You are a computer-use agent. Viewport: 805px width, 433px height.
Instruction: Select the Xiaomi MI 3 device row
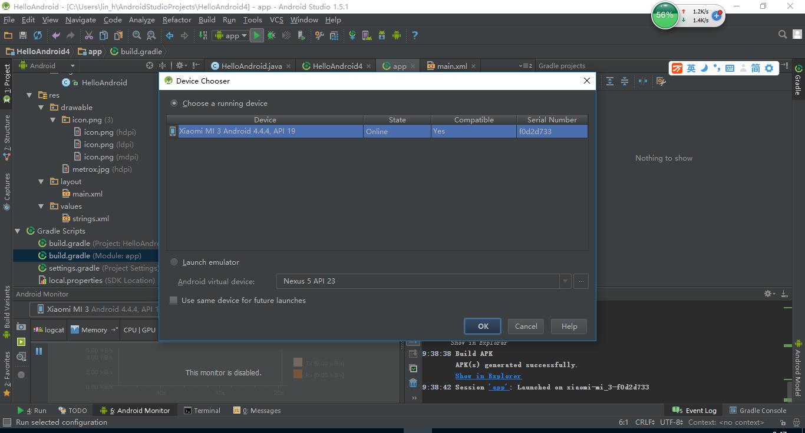coord(377,131)
